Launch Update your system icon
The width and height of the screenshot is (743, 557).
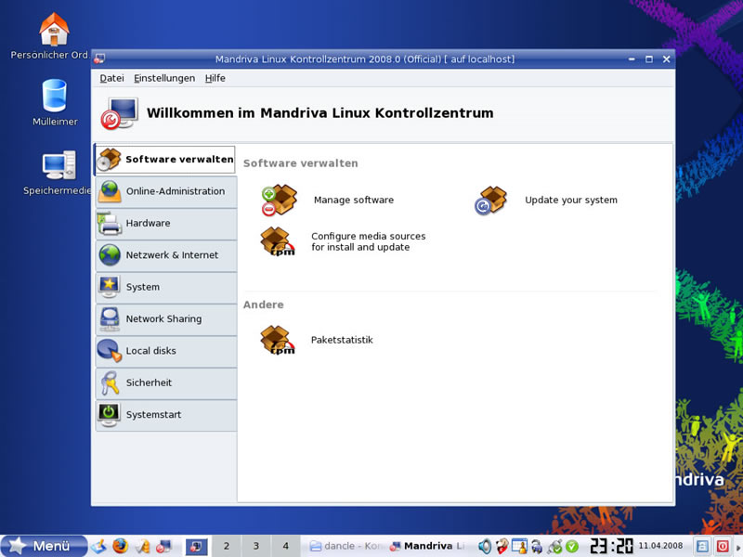pos(491,201)
